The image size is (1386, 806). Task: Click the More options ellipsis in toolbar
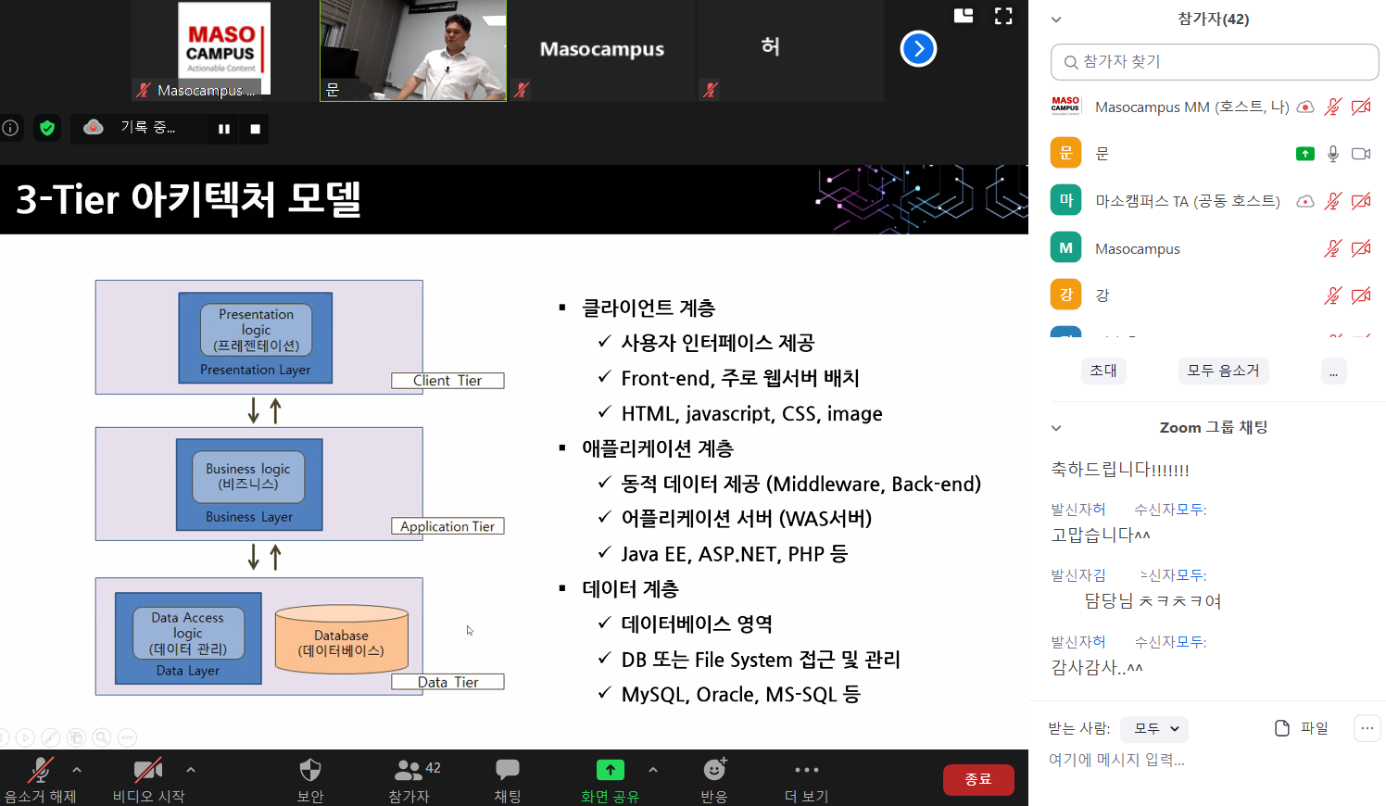click(806, 770)
